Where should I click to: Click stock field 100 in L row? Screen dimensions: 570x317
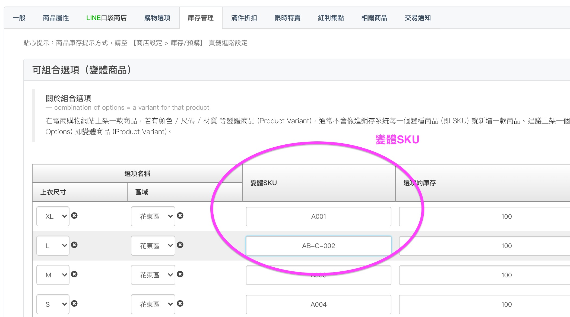tap(484, 246)
